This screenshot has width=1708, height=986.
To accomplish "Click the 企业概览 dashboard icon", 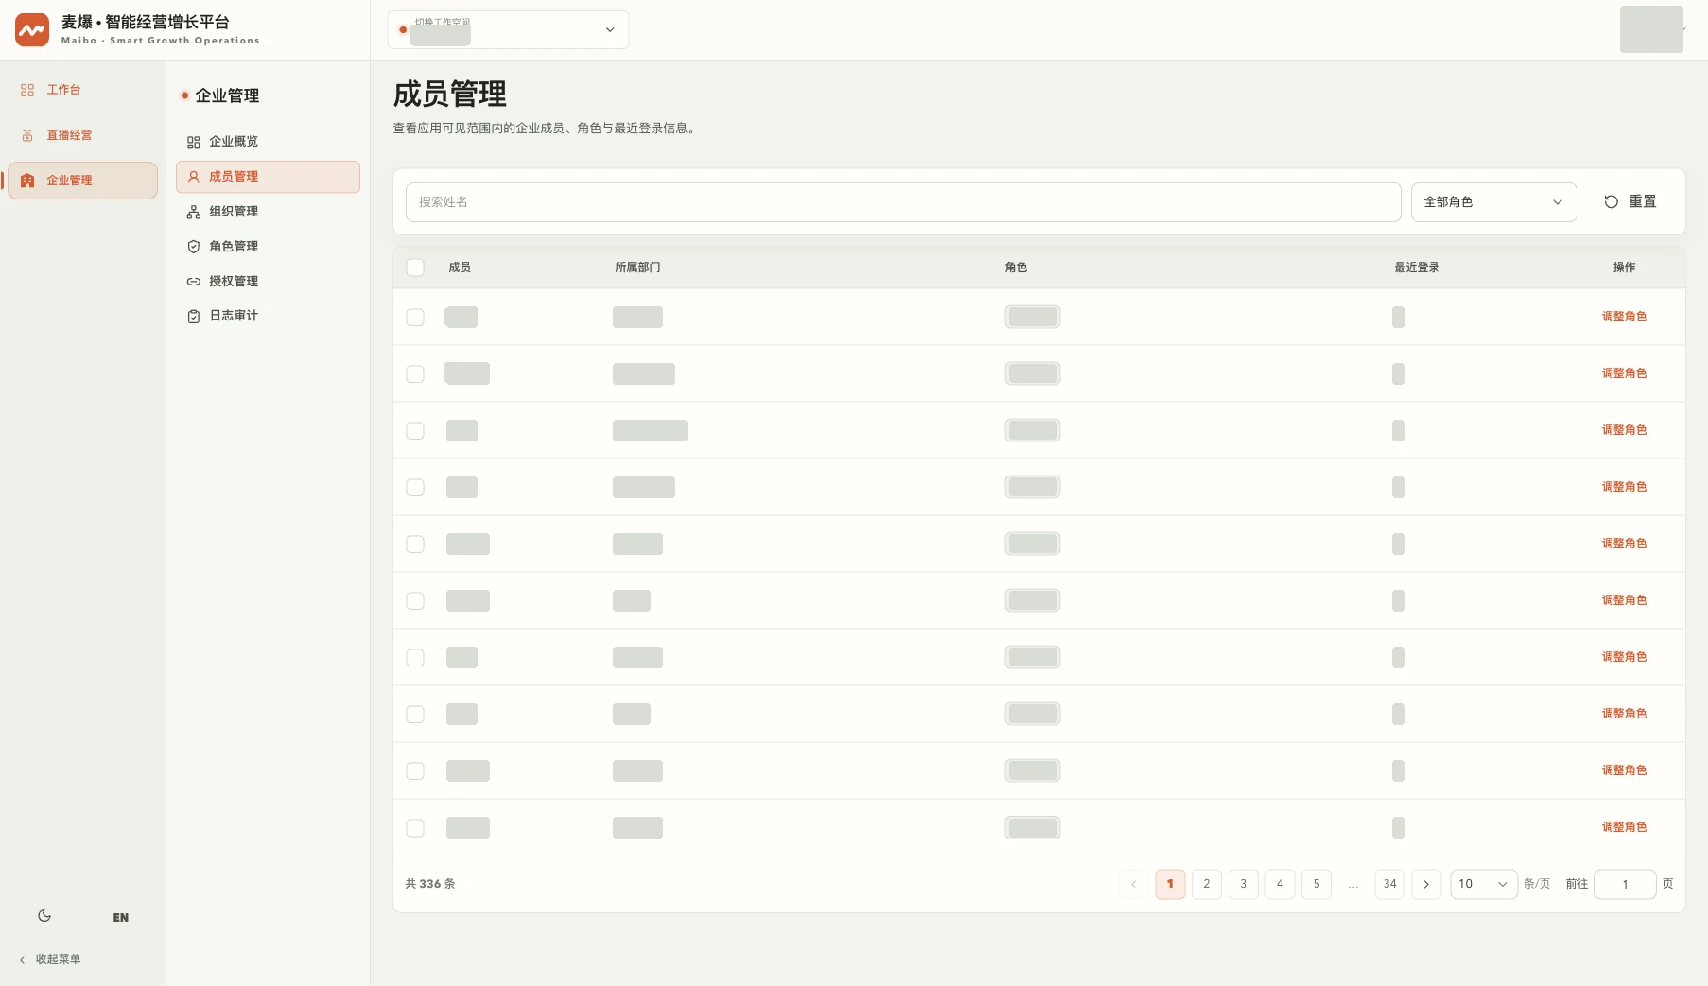I will (x=194, y=142).
